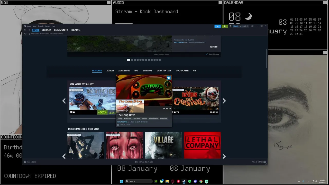Open the Help menu
This screenshot has height=185, width=329.
[53, 26]
